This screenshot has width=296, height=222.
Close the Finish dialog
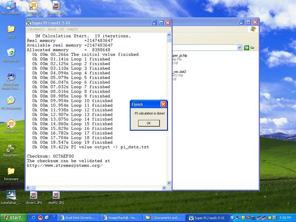coord(163,104)
